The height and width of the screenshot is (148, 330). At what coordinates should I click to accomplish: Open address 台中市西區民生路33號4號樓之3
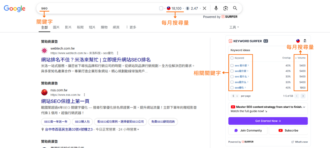pos(69,130)
